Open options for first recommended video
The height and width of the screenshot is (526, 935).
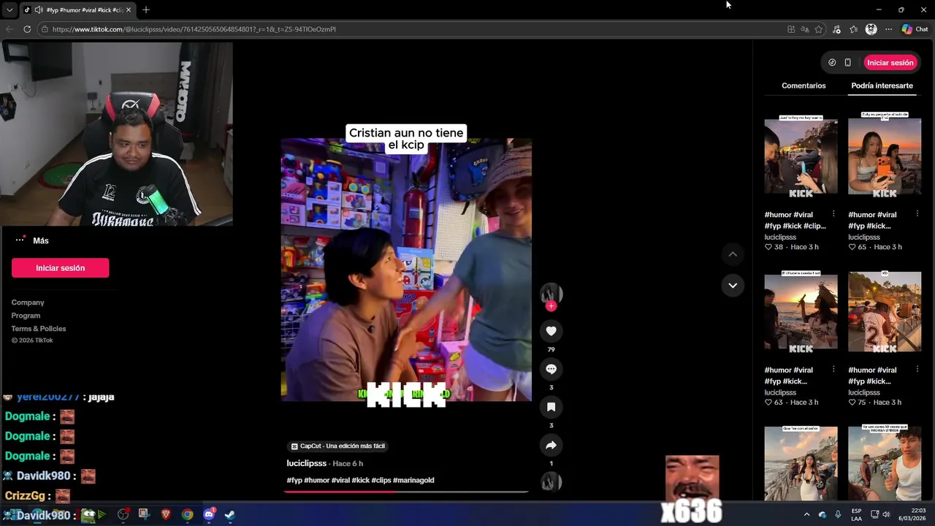click(x=833, y=214)
